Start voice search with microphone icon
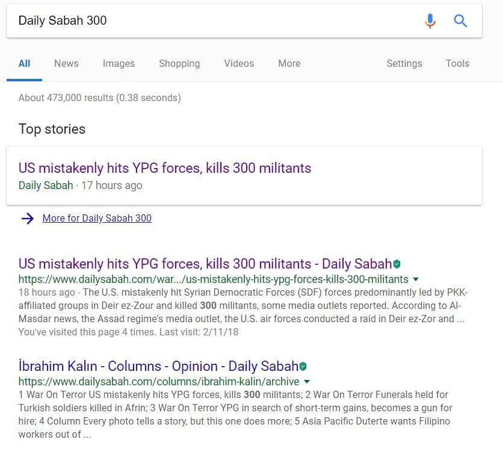This screenshot has height=457, width=503. 430,21
